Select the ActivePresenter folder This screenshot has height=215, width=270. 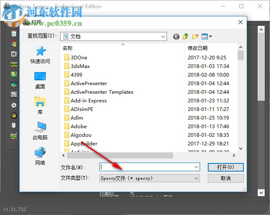point(85,84)
